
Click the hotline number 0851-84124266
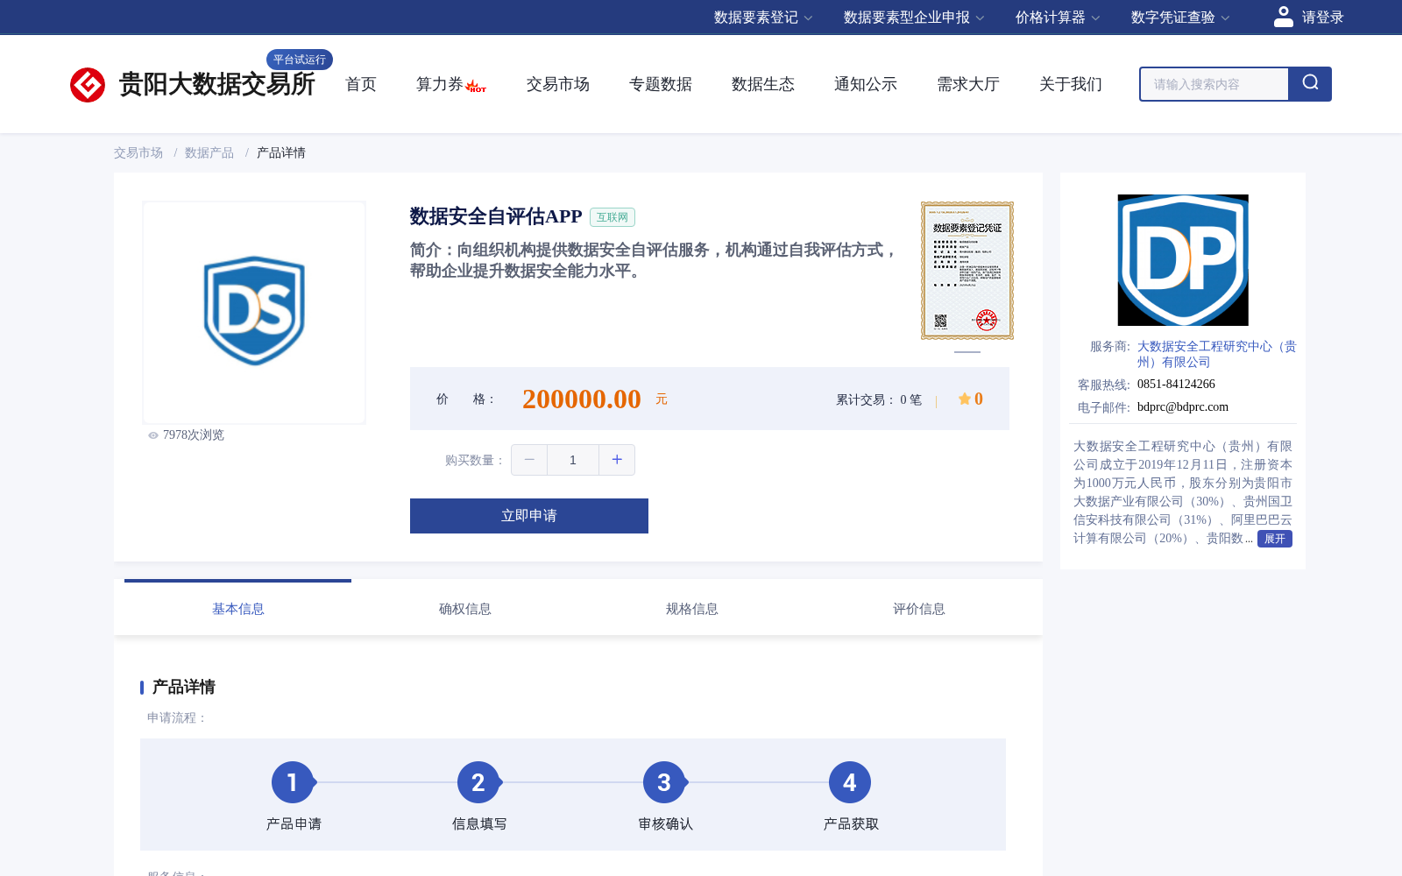1176,384
